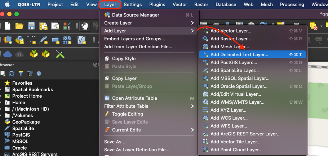Click the New GeoPackage Layer toolbar icon

(x=19, y=40)
